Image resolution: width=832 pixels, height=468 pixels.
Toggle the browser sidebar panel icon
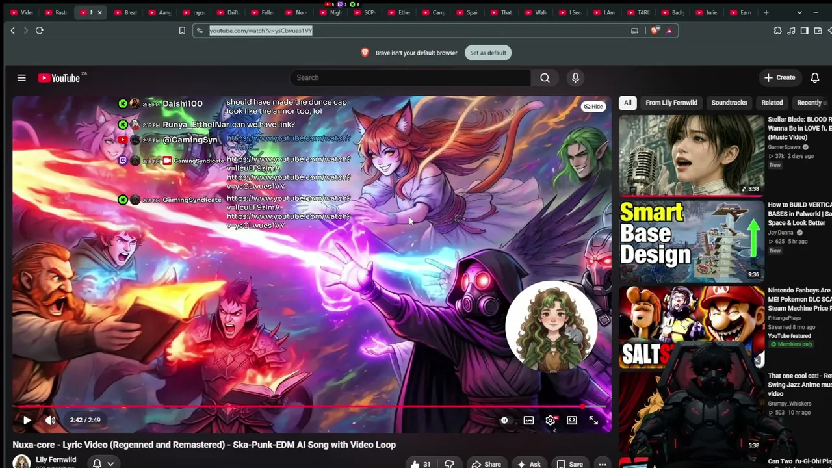805,31
